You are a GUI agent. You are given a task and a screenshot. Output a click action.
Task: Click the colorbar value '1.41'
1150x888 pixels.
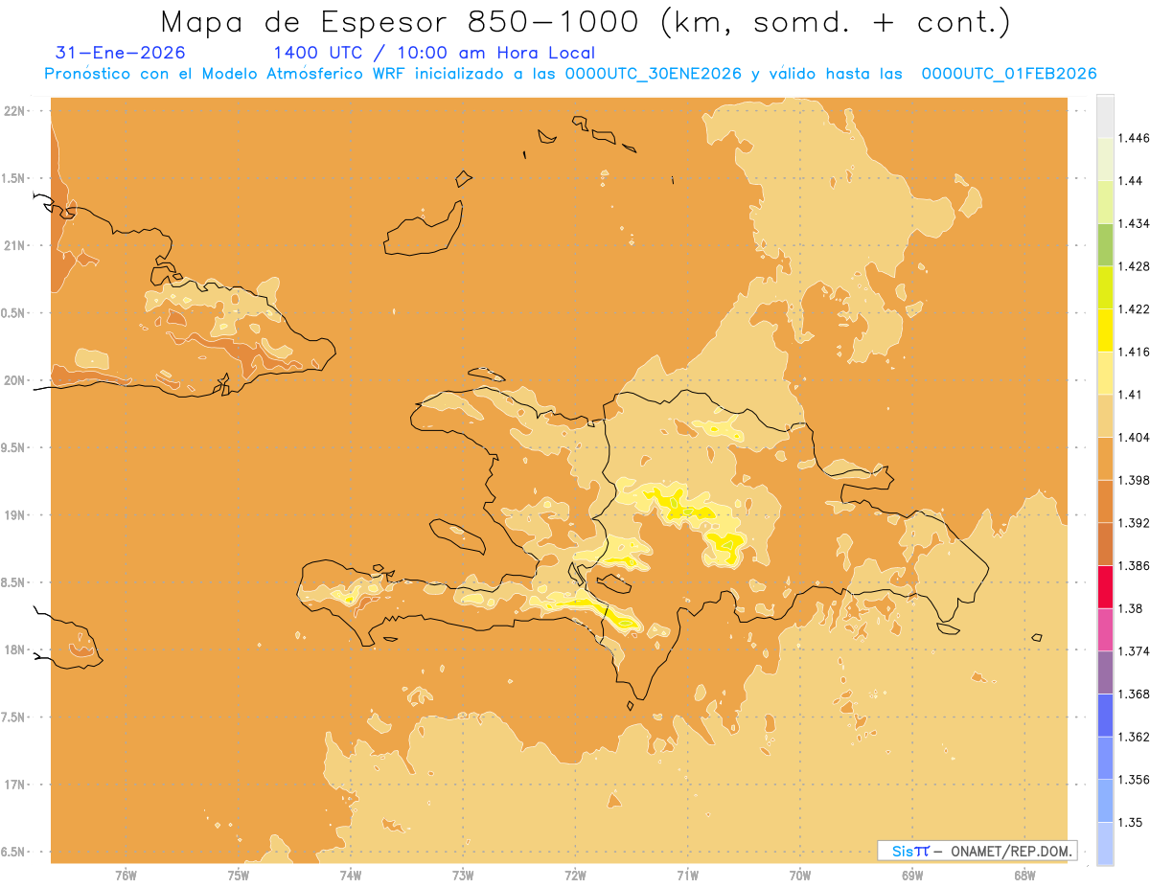tap(1132, 395)
